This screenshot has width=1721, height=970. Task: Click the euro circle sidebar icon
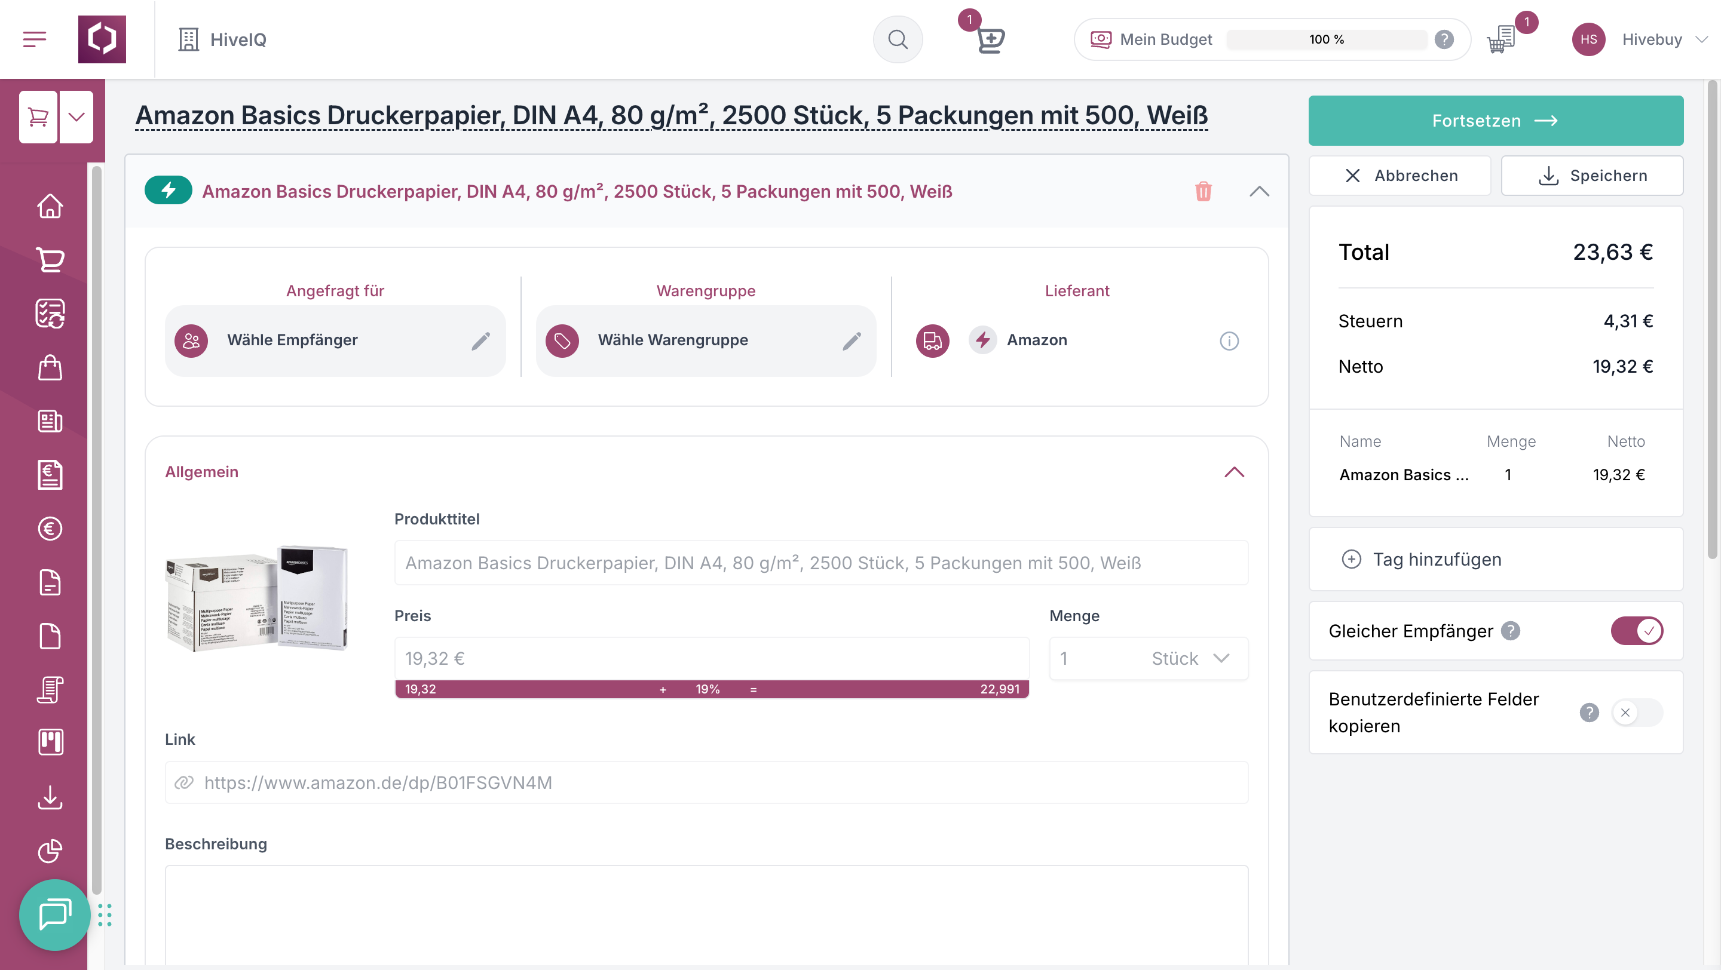click(50, 529)
